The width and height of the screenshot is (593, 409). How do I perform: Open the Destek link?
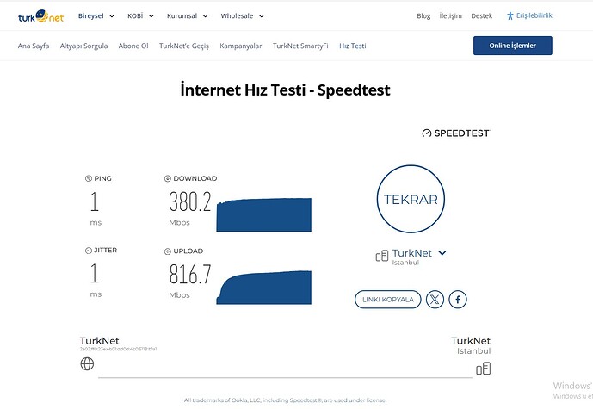coord(481,15)
